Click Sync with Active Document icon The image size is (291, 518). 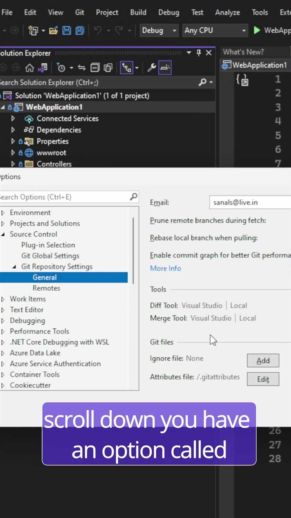click(81, 68)
